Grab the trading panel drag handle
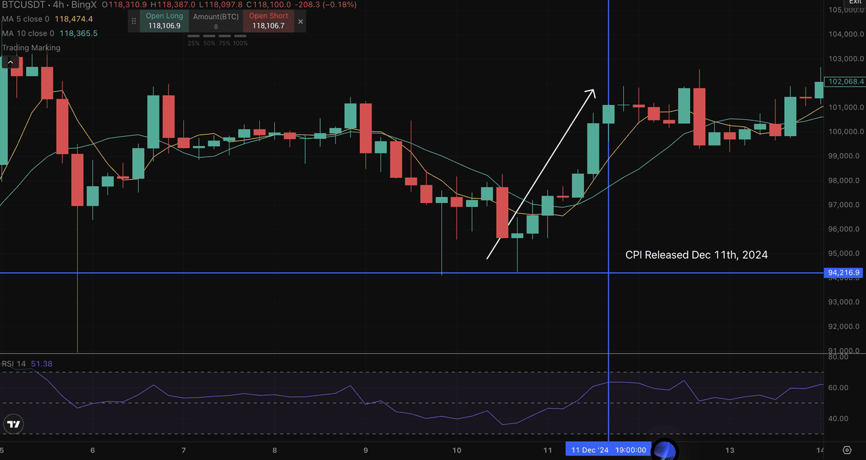This screenshot has width=866, height=460. [133, 22]
